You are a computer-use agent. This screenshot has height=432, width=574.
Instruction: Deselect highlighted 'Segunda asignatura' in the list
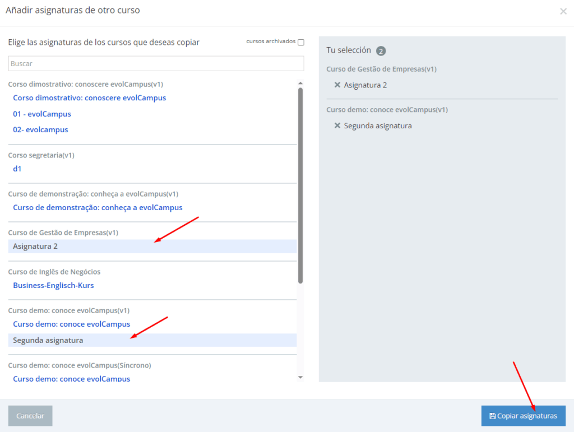48,340
